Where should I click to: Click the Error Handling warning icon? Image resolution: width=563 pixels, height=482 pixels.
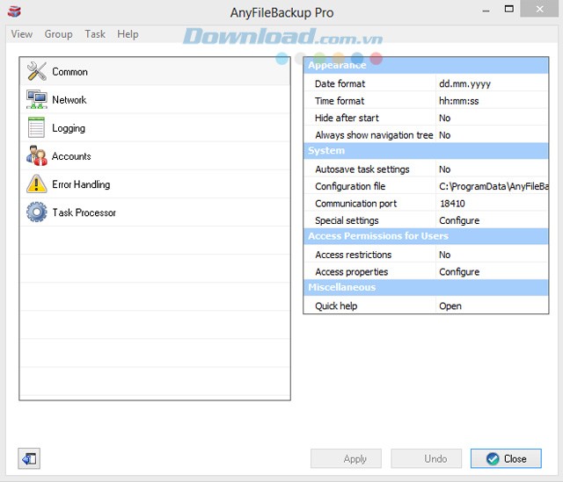tap(36, 183)
